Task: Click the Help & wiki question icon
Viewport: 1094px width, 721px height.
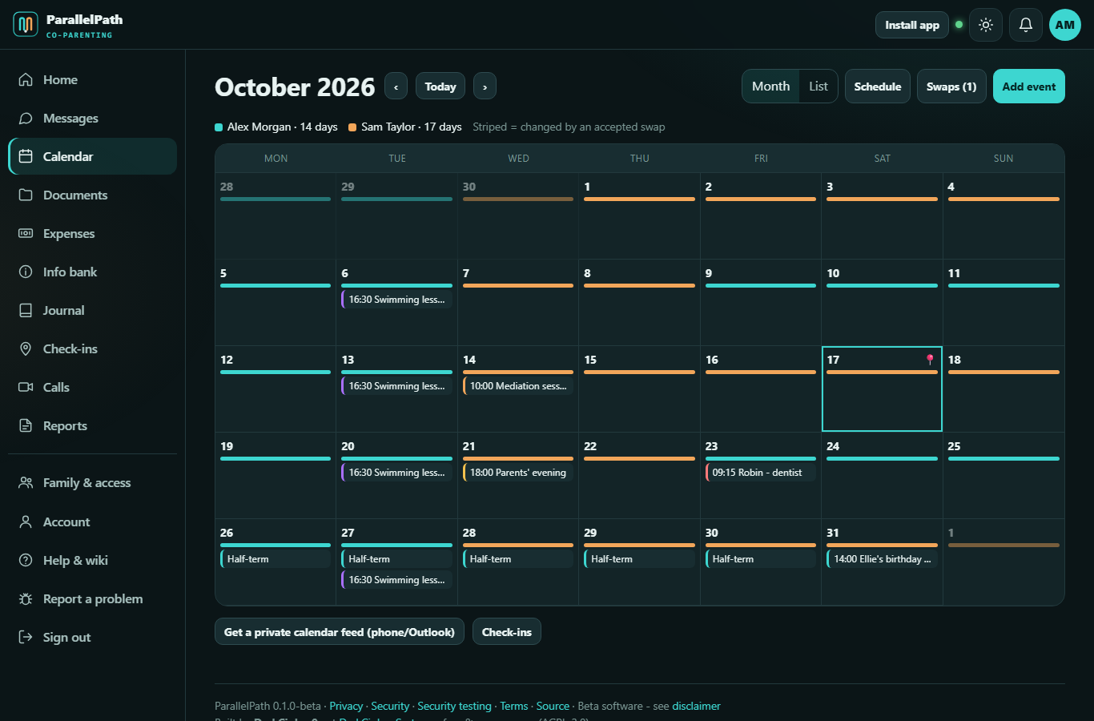Action: click(x=26, y=560)
